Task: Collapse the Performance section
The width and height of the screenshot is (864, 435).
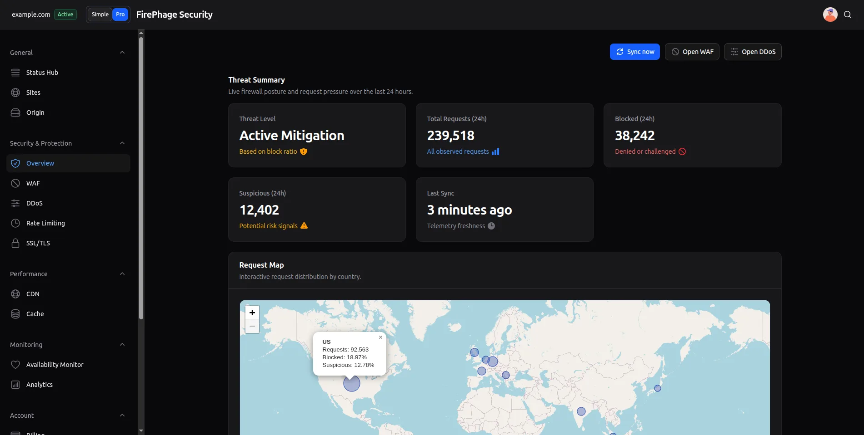Action: click(122, 274)
